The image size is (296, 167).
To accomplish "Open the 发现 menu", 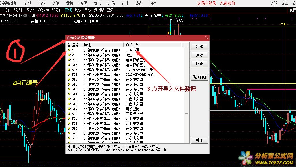I will pyautogui.click(x=97, y=3).
